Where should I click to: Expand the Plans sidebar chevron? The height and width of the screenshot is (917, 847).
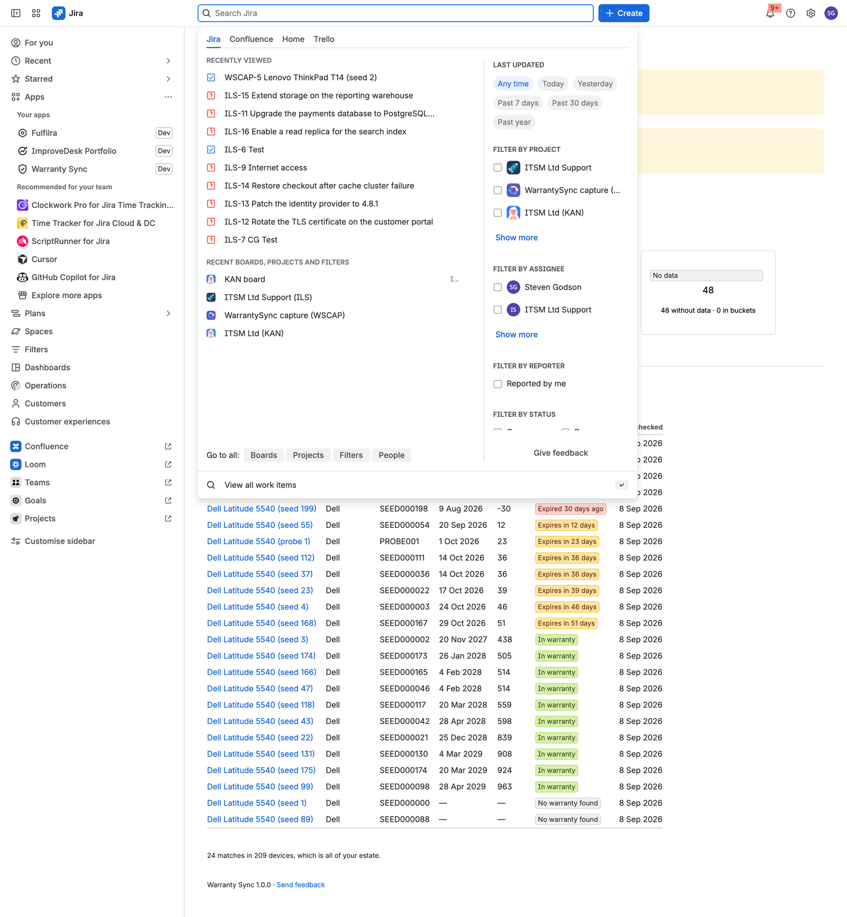click(x=168, y=314)
